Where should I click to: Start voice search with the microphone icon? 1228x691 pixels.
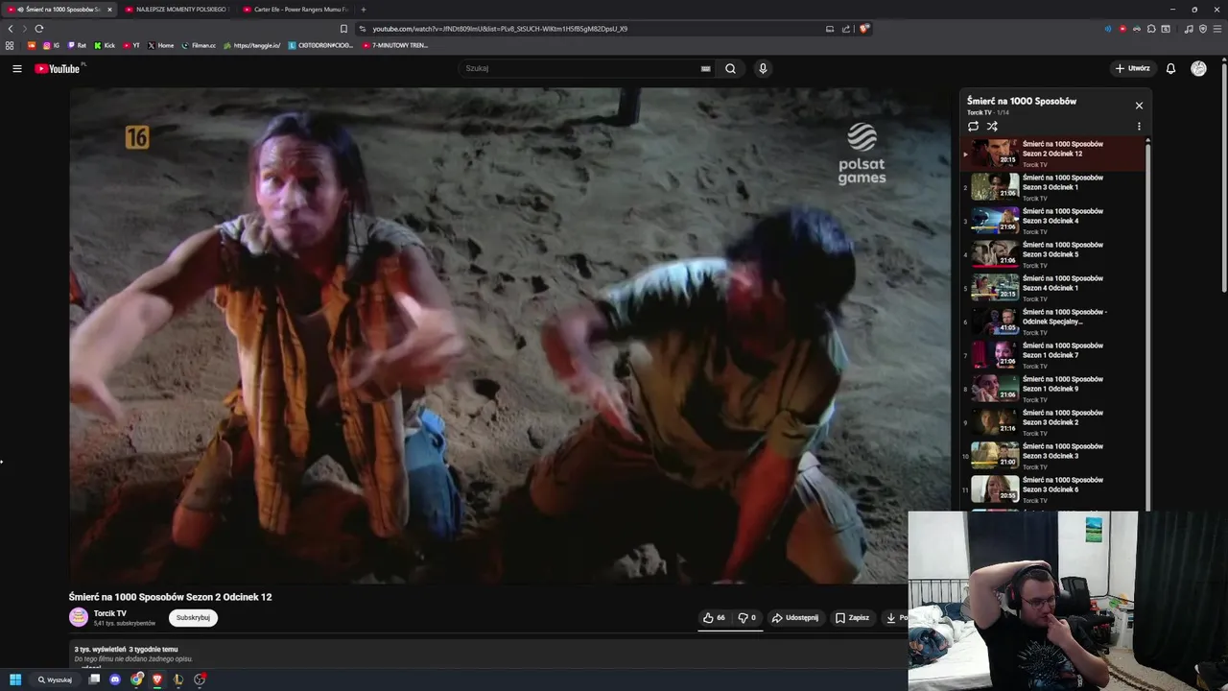(763, 68)
